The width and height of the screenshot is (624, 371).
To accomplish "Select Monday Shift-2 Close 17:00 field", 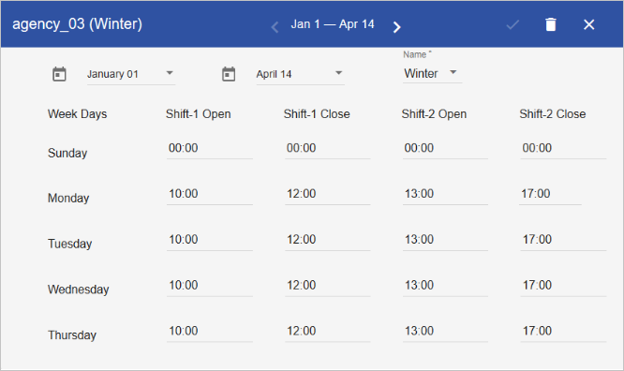I will pos(550,194).
